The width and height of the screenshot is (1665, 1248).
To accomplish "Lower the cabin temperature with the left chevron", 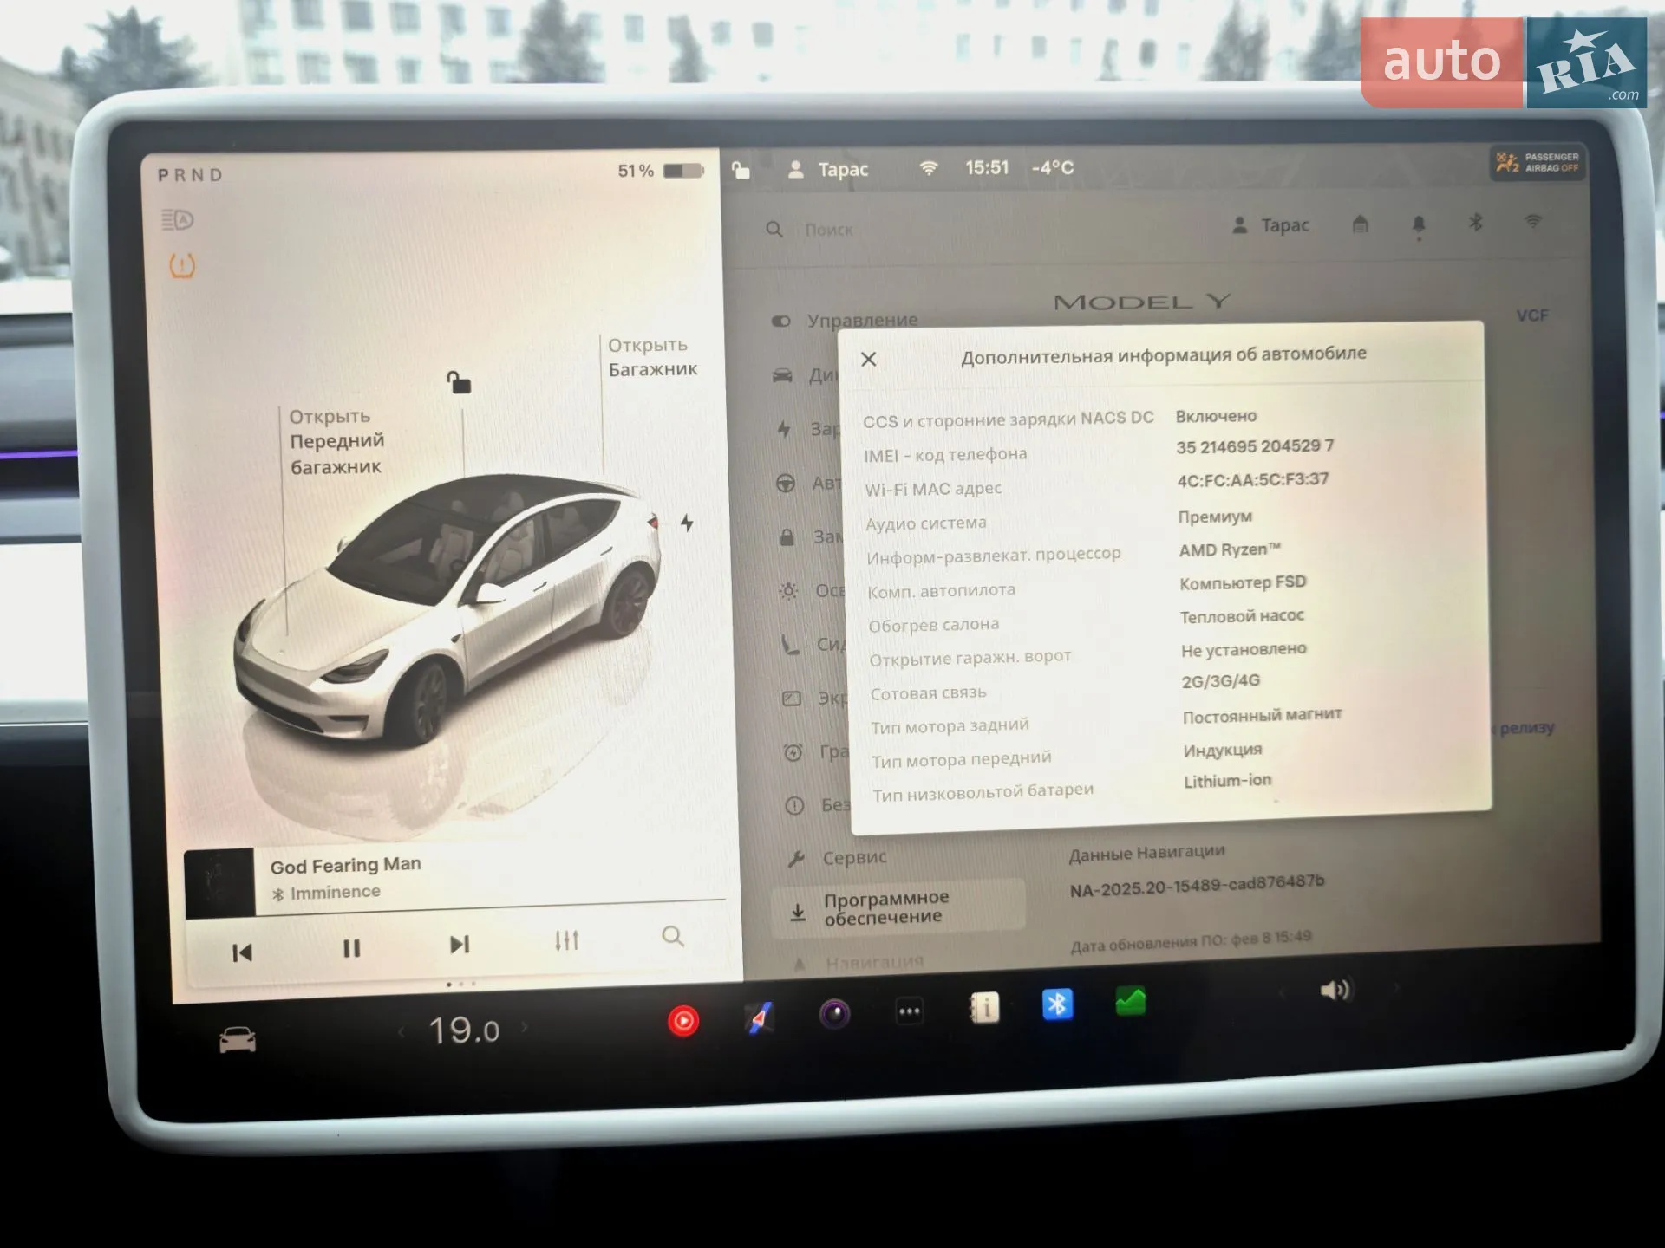I will tap(402, 1032).
